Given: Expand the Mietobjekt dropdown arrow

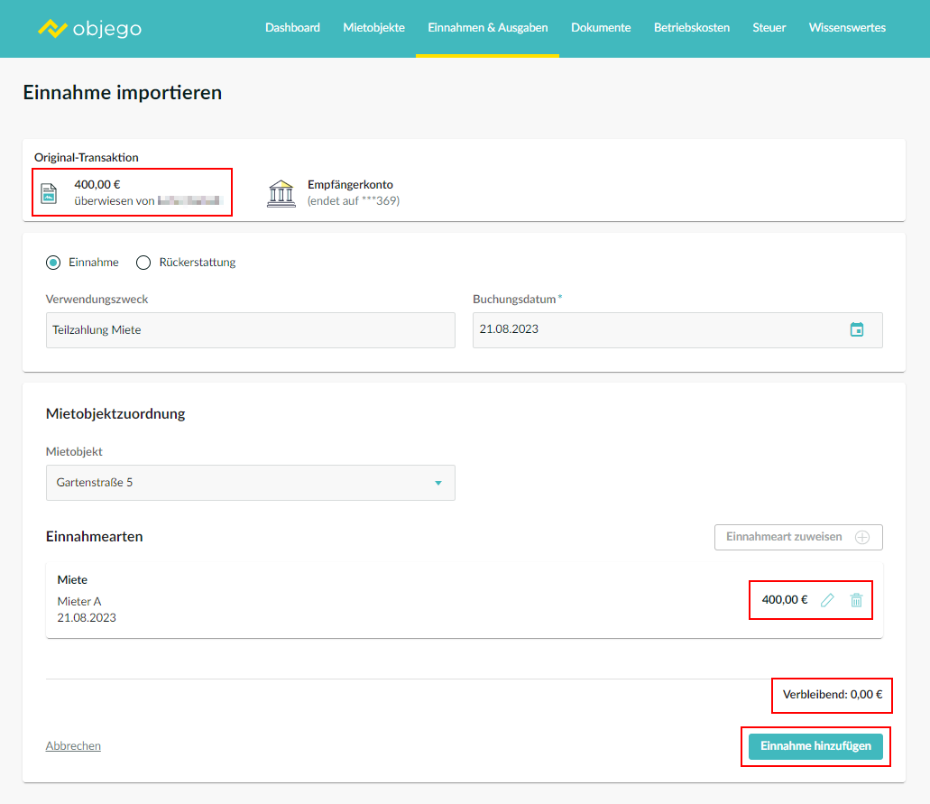Looking at the screenshot, I should click(438, 483).
